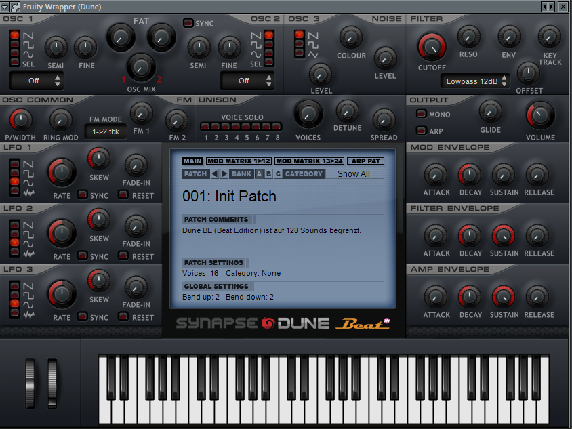Toggle the oscillator SYNC button
Image resolution: width=572 pixels, height=429 pixels.
(x=188, y=23)
